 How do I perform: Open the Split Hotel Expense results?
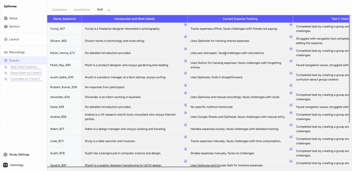[23, 67]
